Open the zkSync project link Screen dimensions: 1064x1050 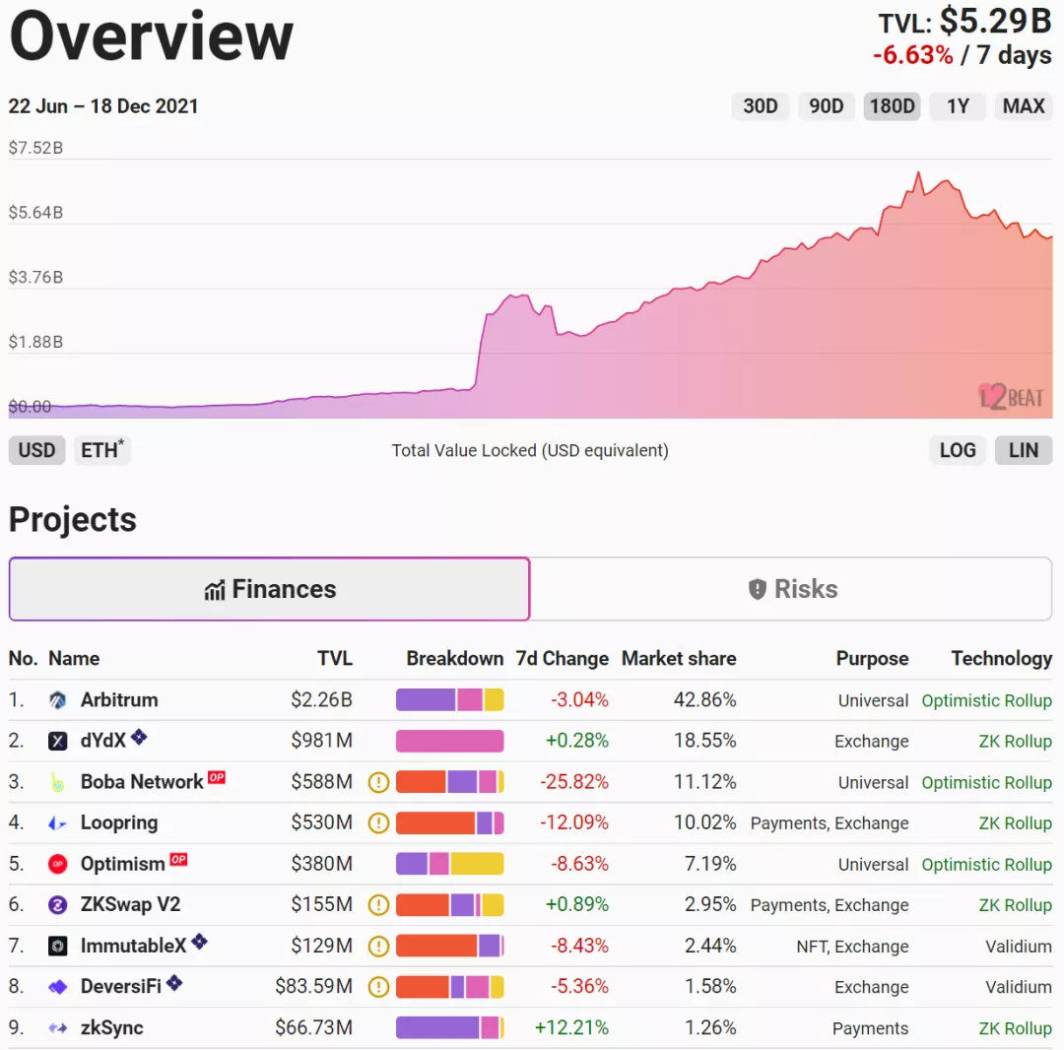coord(112,1027)
